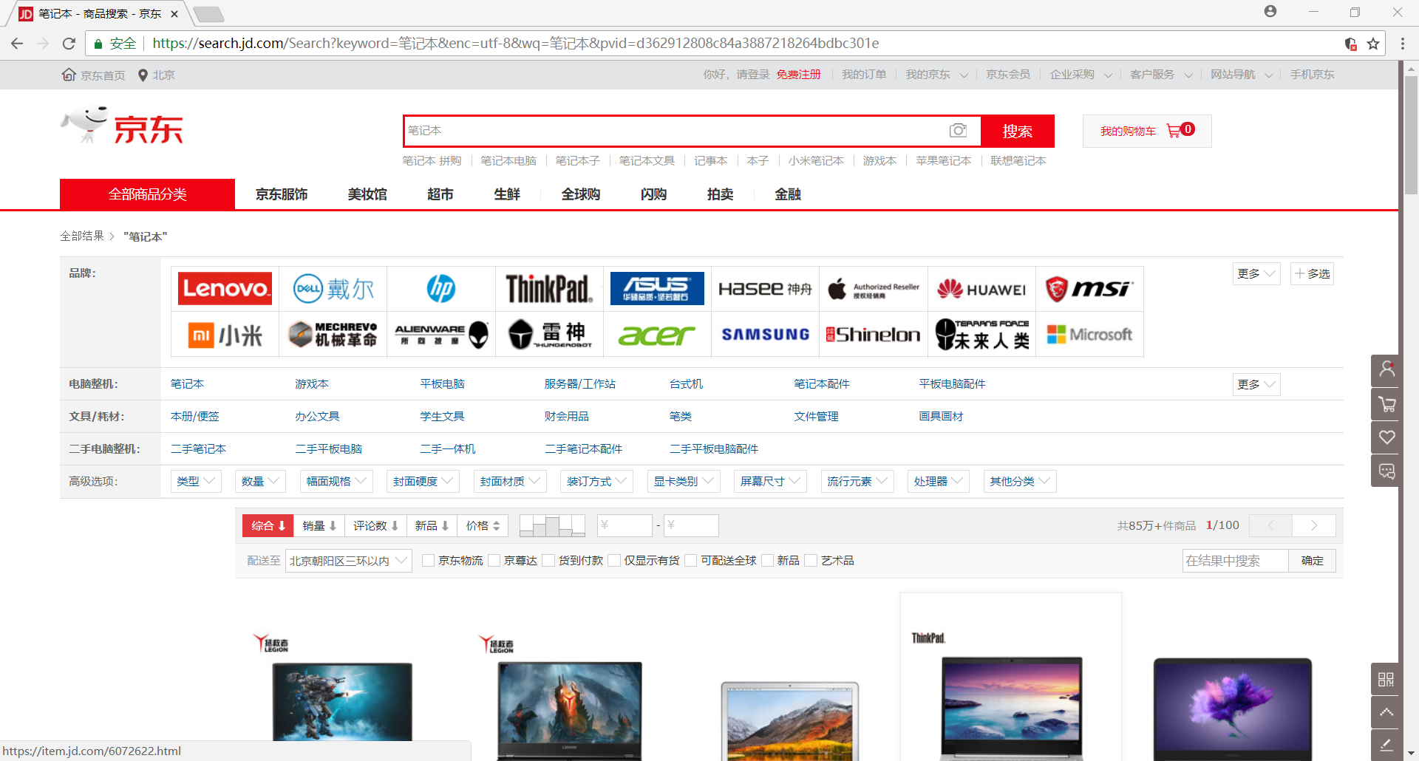Open 全部商品分类 category menu

click(x=147, y=194)
